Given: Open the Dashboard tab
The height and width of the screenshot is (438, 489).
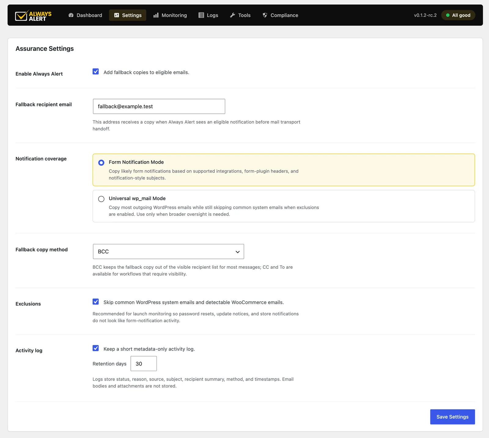Looking at the screenshot, I should [x=85, y=15].
